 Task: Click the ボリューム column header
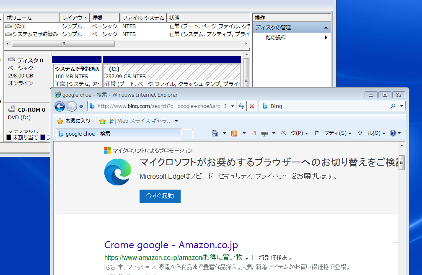pos(32,18)
